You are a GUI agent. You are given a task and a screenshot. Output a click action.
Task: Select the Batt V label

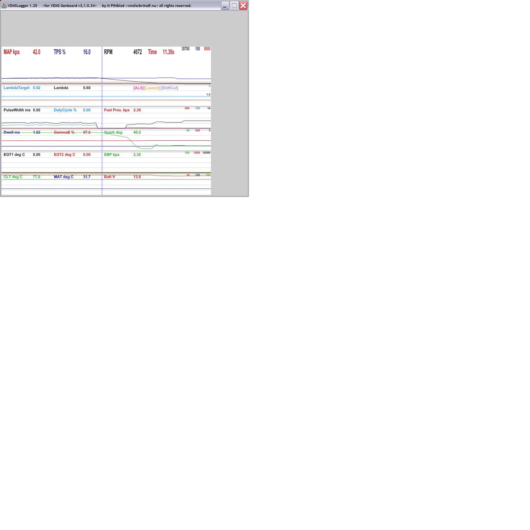(x=109, y=177)
